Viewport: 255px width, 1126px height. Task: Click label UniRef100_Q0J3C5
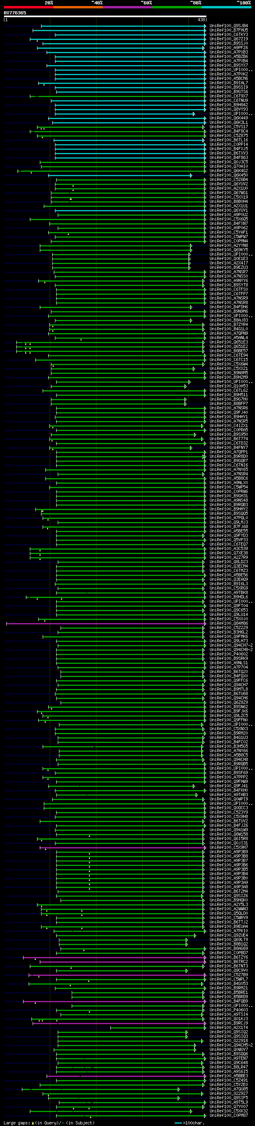(229, 162)
